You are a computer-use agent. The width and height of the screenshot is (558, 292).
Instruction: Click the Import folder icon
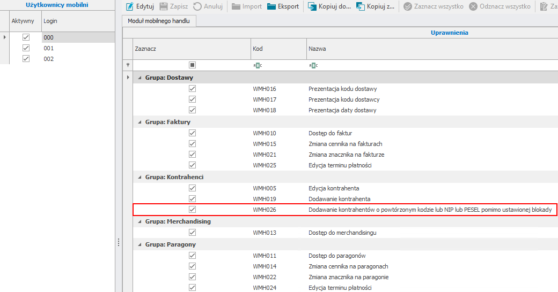236,7
